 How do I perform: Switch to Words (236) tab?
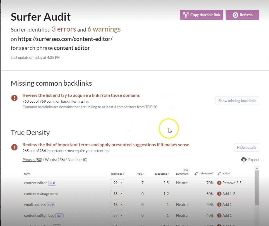pyautogui.click(x=55, y=160)
